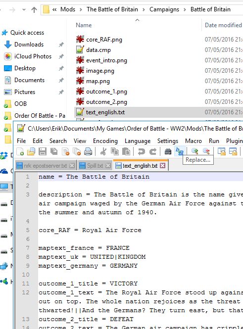Click the Save floppy disk icon

(43, 151)
